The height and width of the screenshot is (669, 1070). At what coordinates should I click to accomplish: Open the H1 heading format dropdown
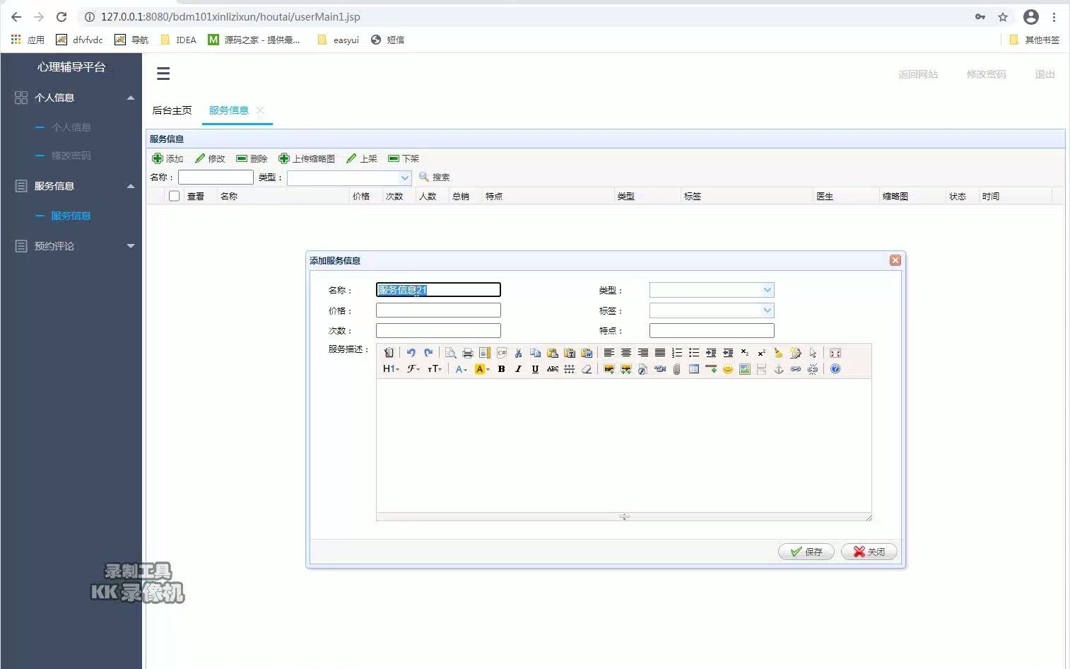pos(391,369)
